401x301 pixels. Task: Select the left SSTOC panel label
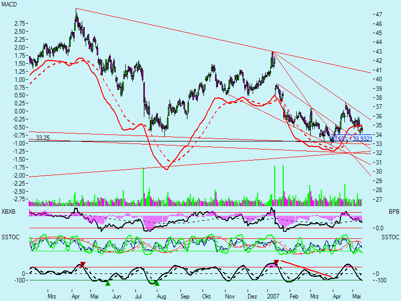[10, 236]
